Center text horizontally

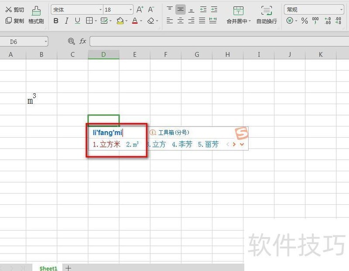pos(181,20)
